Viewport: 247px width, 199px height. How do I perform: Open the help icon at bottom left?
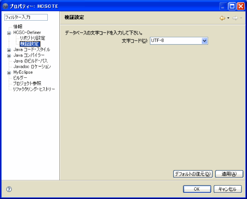pos(9,189)
